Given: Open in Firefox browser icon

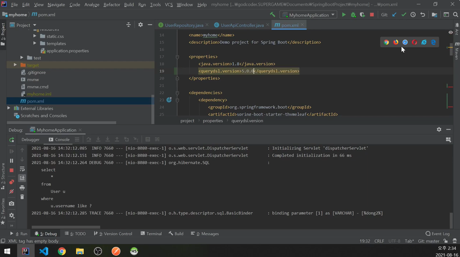Looking at the screenshot, I should click(x=396, y=42).
